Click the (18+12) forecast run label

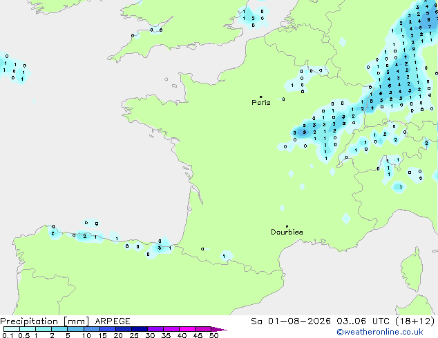[415, 321]
